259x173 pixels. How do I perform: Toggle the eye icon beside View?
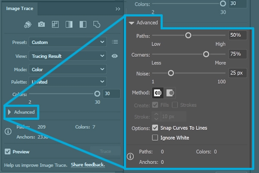tap(115, 56)
